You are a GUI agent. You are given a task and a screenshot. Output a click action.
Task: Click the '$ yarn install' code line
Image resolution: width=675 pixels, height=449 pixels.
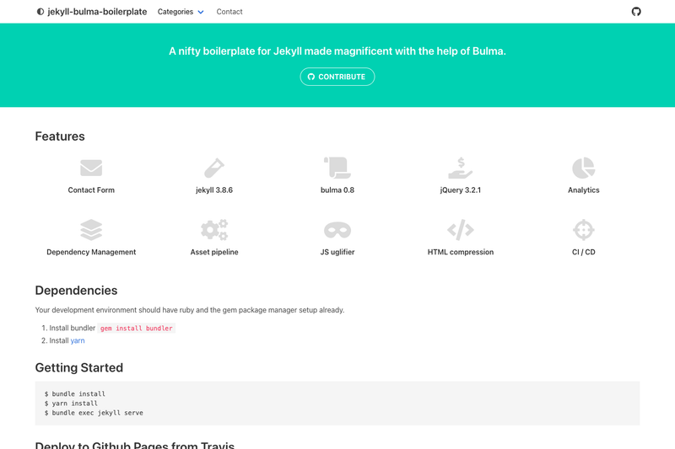tap(71, 403)
